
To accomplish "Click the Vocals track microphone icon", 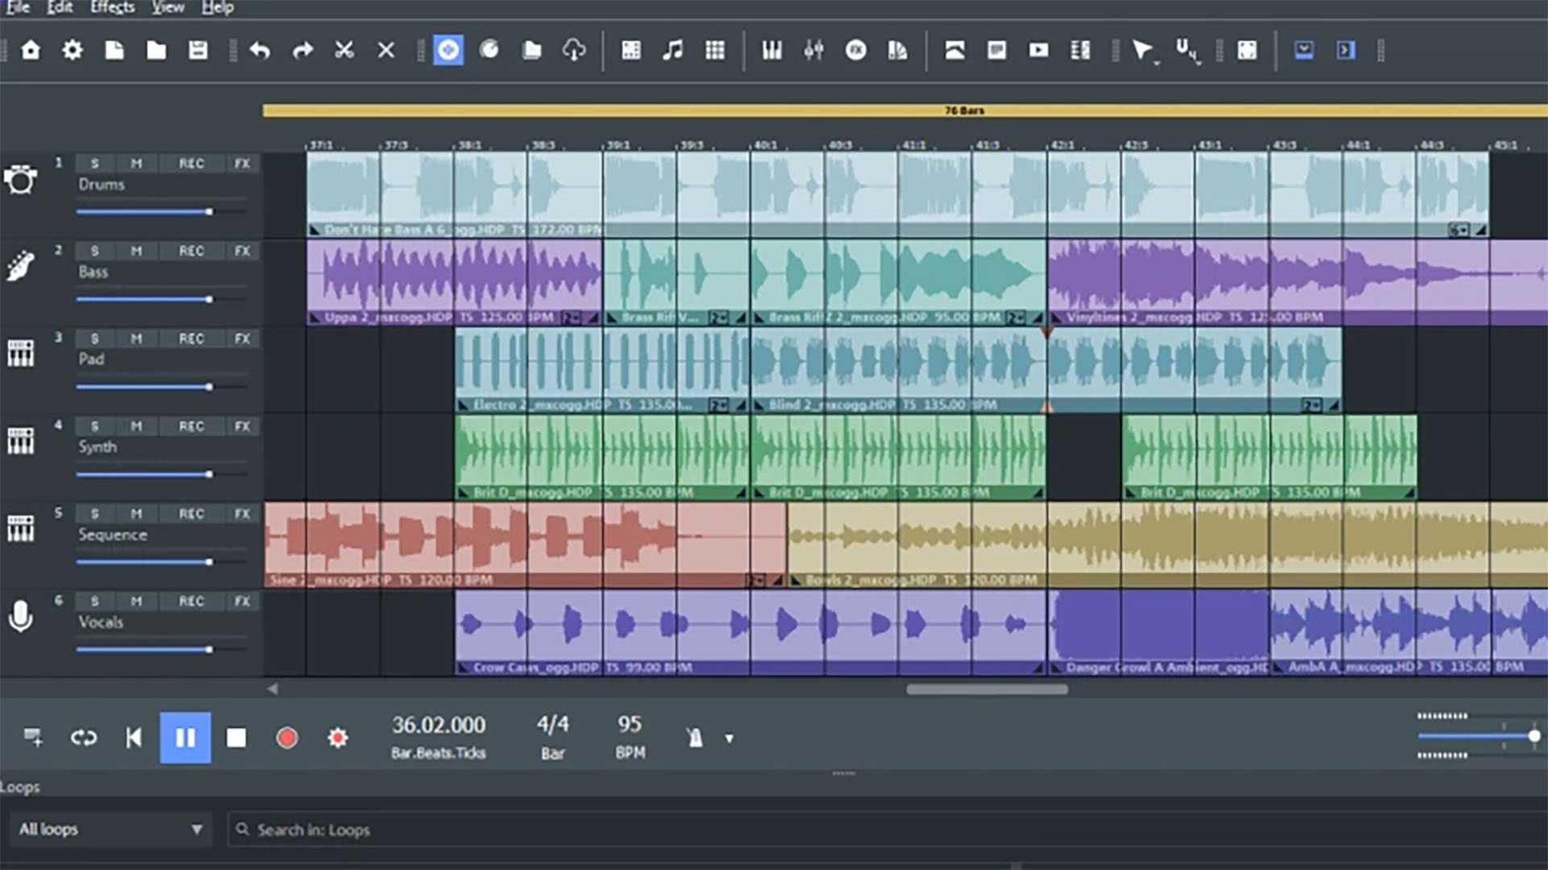I will pyautogui.click(x=20, y=617).
